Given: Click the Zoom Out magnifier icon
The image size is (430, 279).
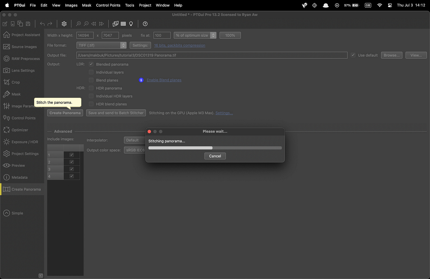Looking at the screenshot, I should 86,24.
